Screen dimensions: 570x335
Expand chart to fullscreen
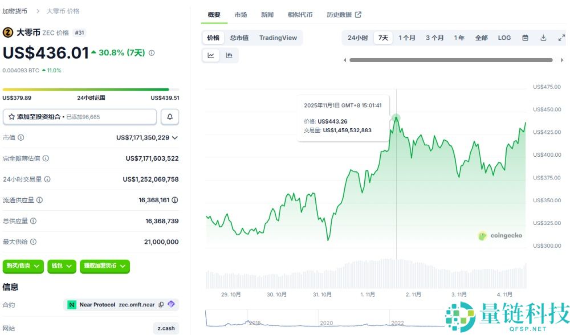[x=561, y=38]
